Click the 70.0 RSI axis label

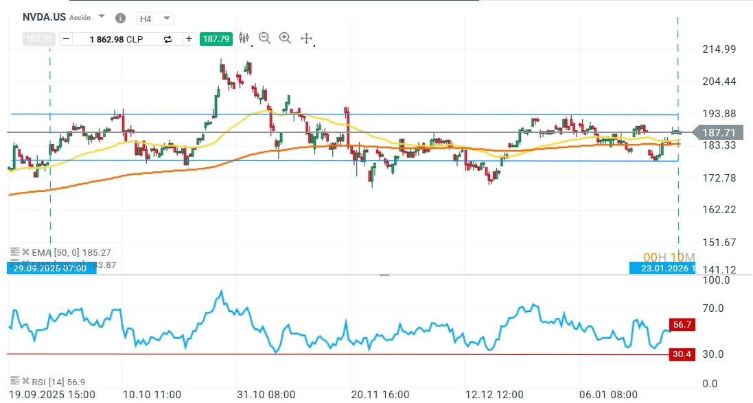[x=713, y=308]
